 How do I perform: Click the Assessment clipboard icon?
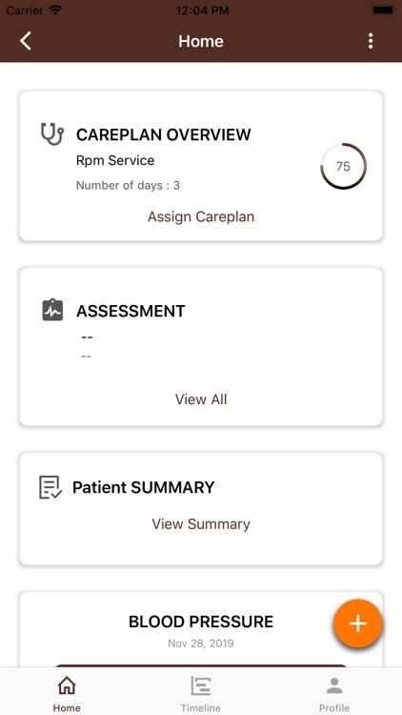(x=52, y=311)
